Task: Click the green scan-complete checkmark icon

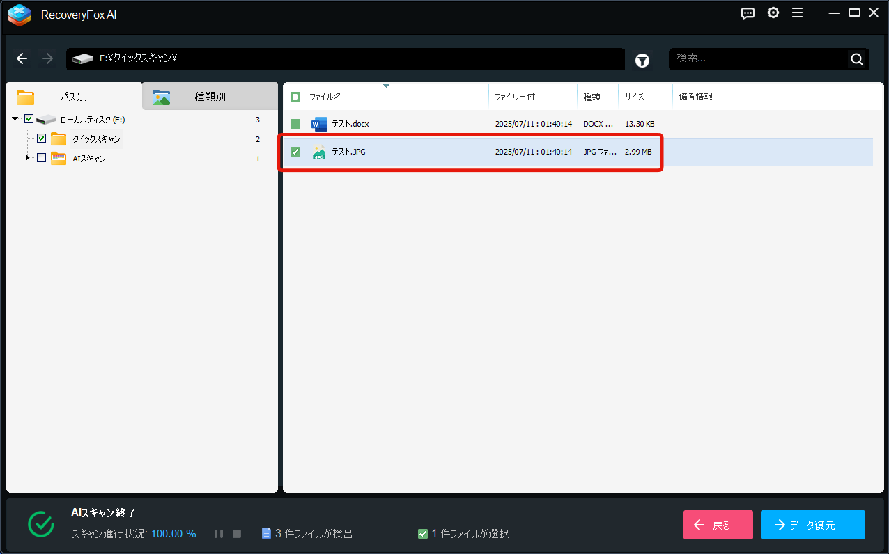Action: (x=41, y=523)
